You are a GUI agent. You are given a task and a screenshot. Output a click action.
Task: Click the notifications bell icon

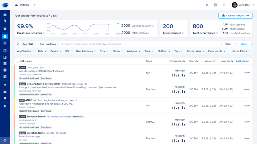pyautogui.click(x=224, y=5)
